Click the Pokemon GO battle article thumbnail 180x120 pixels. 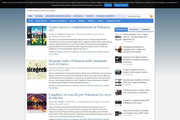click(x=37, y=36)
